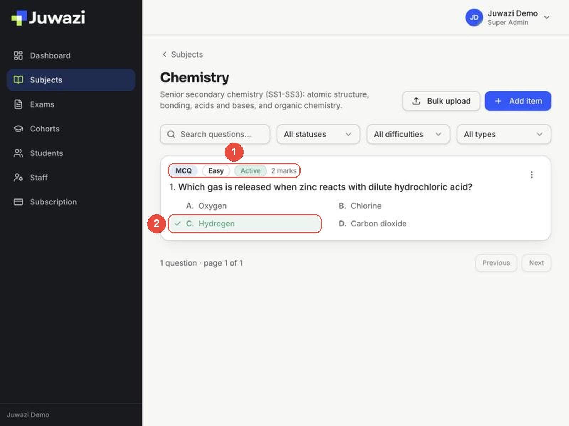
Task: Click the Next page button
Action: click(x=536, y=263)
